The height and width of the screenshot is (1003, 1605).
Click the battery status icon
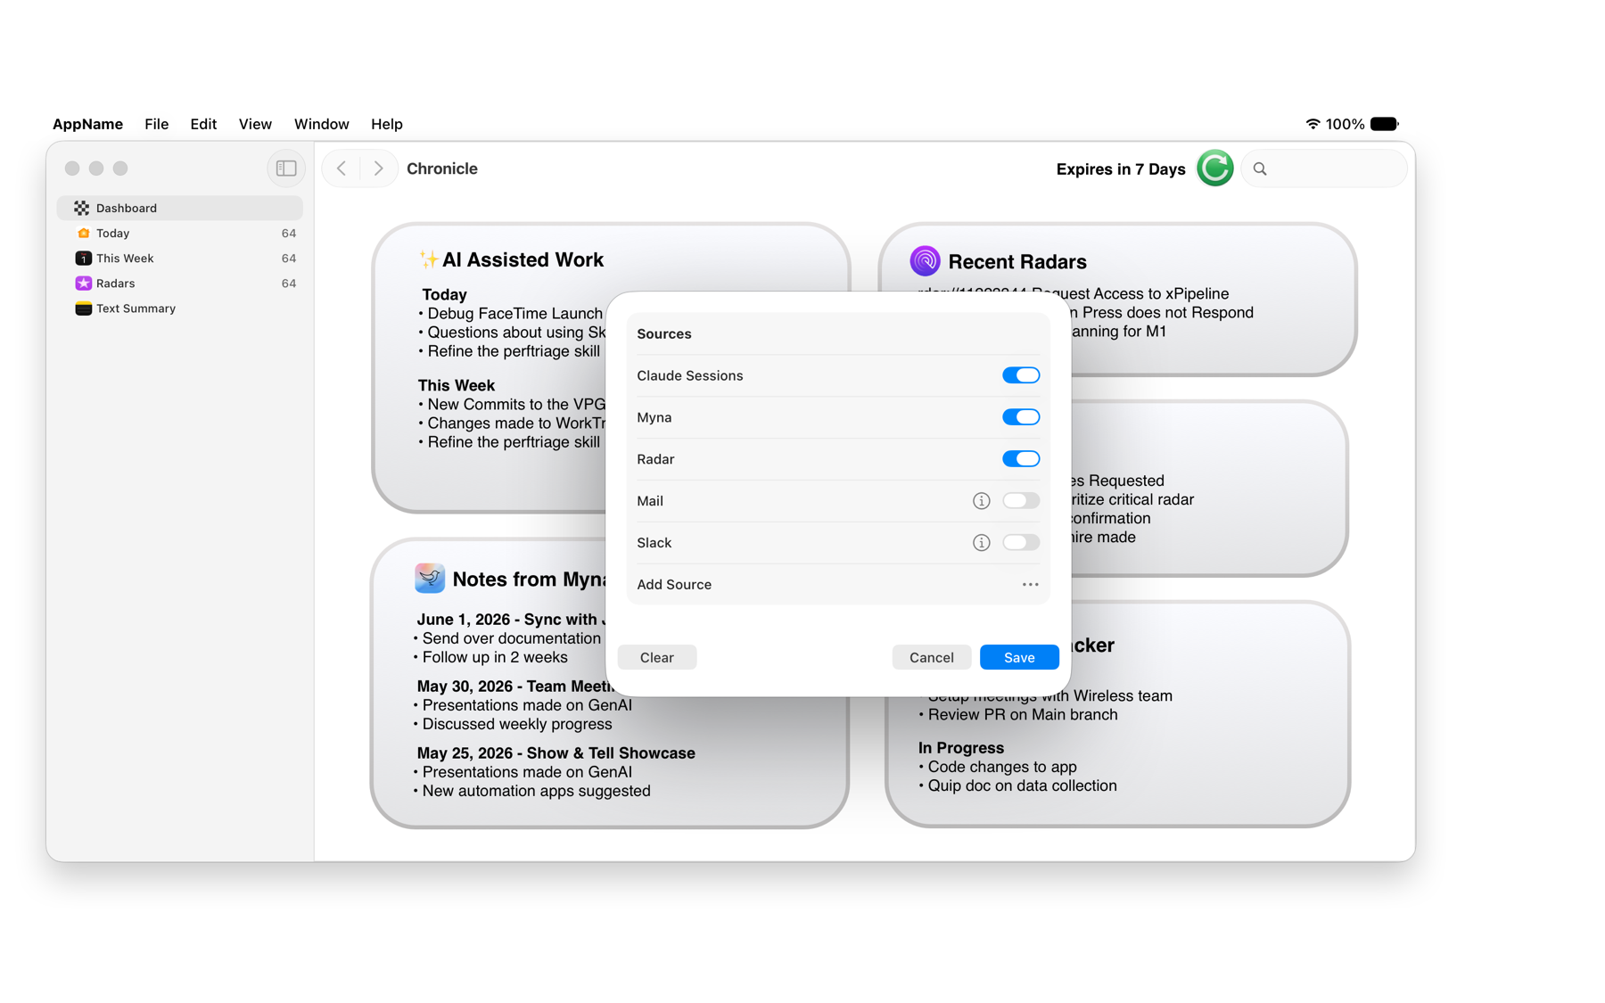pos(1385,124)
